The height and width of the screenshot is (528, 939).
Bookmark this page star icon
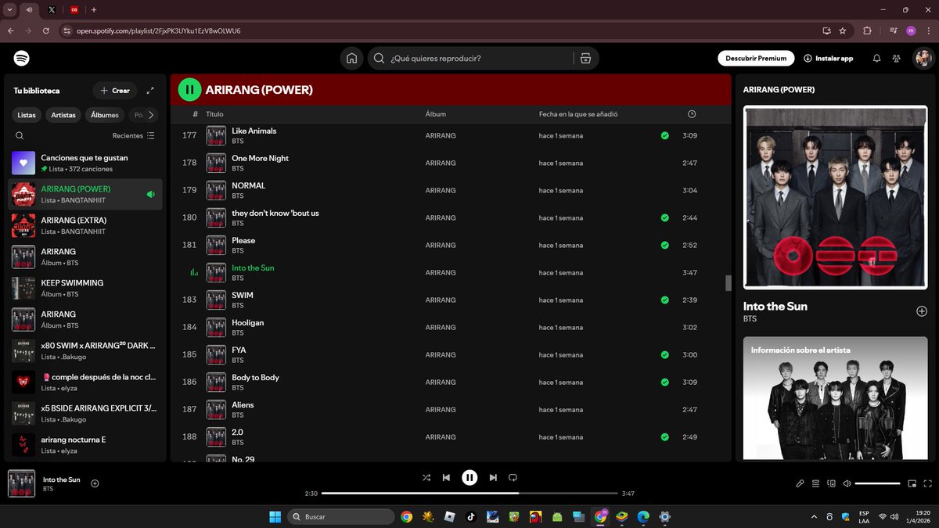[x=842, y=31]
